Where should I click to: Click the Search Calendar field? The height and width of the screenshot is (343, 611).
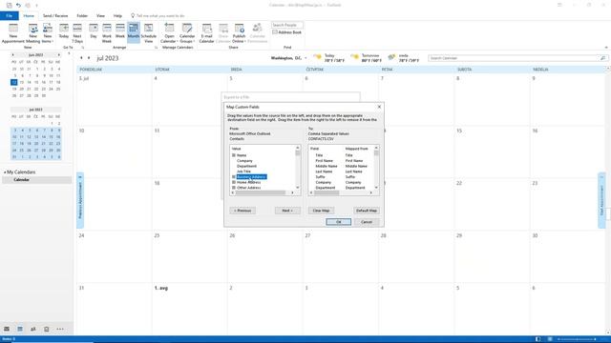point(514,58)
